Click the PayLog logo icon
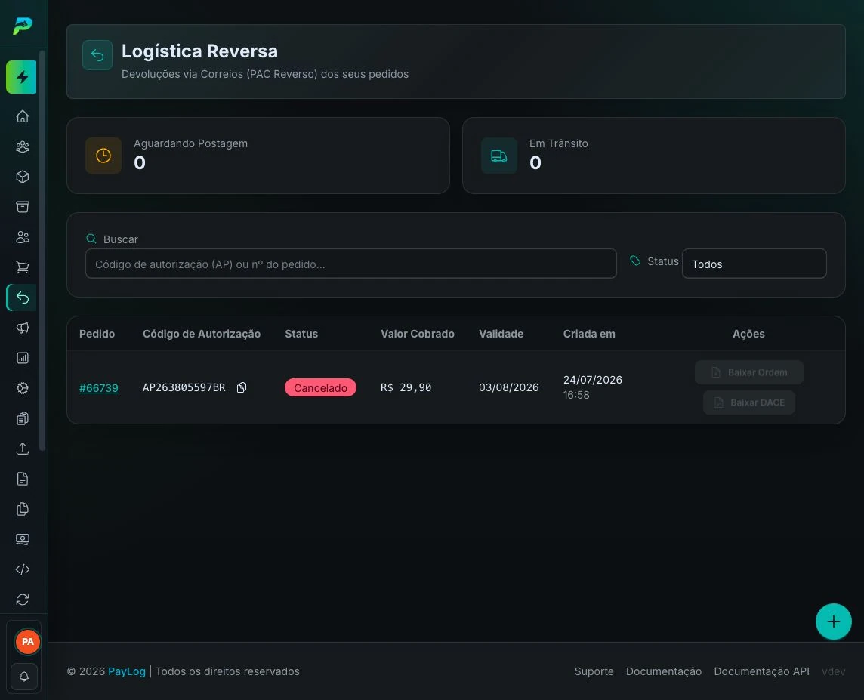 [23, 26]
